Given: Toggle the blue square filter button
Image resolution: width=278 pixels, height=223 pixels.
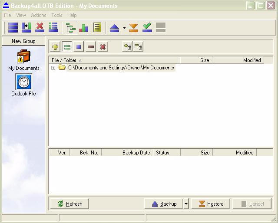Looking at the screenshot, I should [79, 47].
